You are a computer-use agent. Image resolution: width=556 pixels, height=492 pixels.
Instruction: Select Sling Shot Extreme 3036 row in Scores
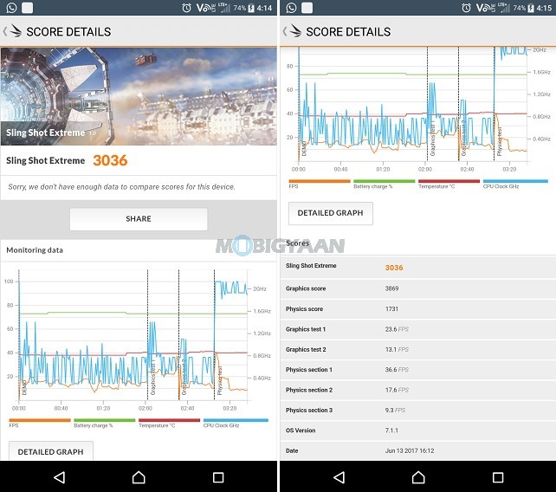point(418,267)
